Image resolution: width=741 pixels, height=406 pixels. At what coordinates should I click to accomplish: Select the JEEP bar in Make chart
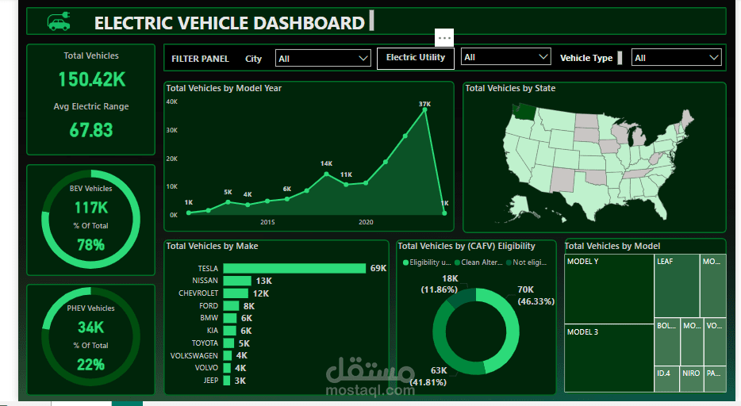point(227,381)
